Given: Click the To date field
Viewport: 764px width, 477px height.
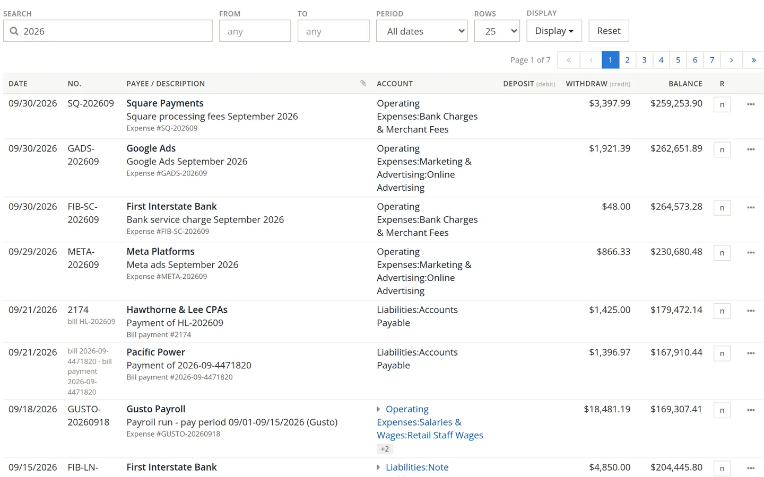Looking at the screenshot, I should click(x=333, y=31).
